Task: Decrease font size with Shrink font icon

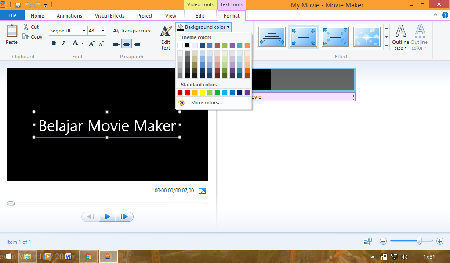Action: click(102, 43)
